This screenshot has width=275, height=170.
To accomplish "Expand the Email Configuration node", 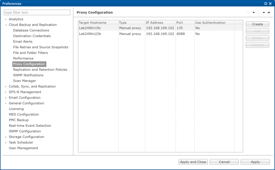I will pyautogui.click(x=6, y=98).
